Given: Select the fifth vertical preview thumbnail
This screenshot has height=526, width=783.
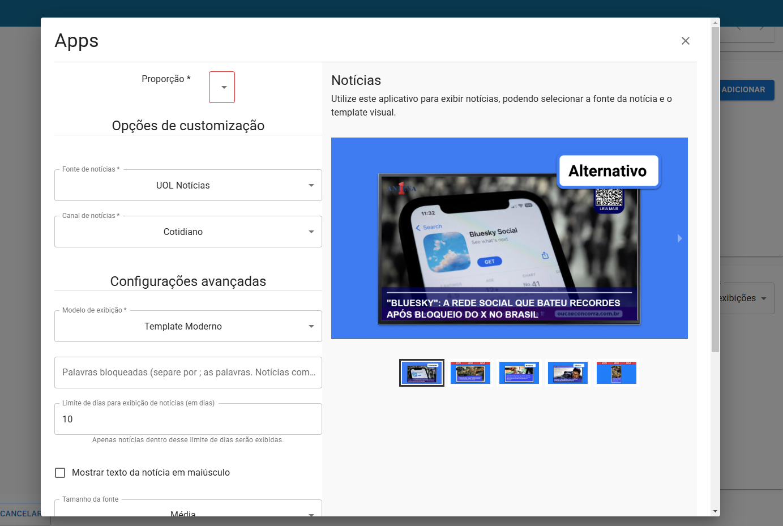Looking at the screenshot, I should [x=617, y=373].
